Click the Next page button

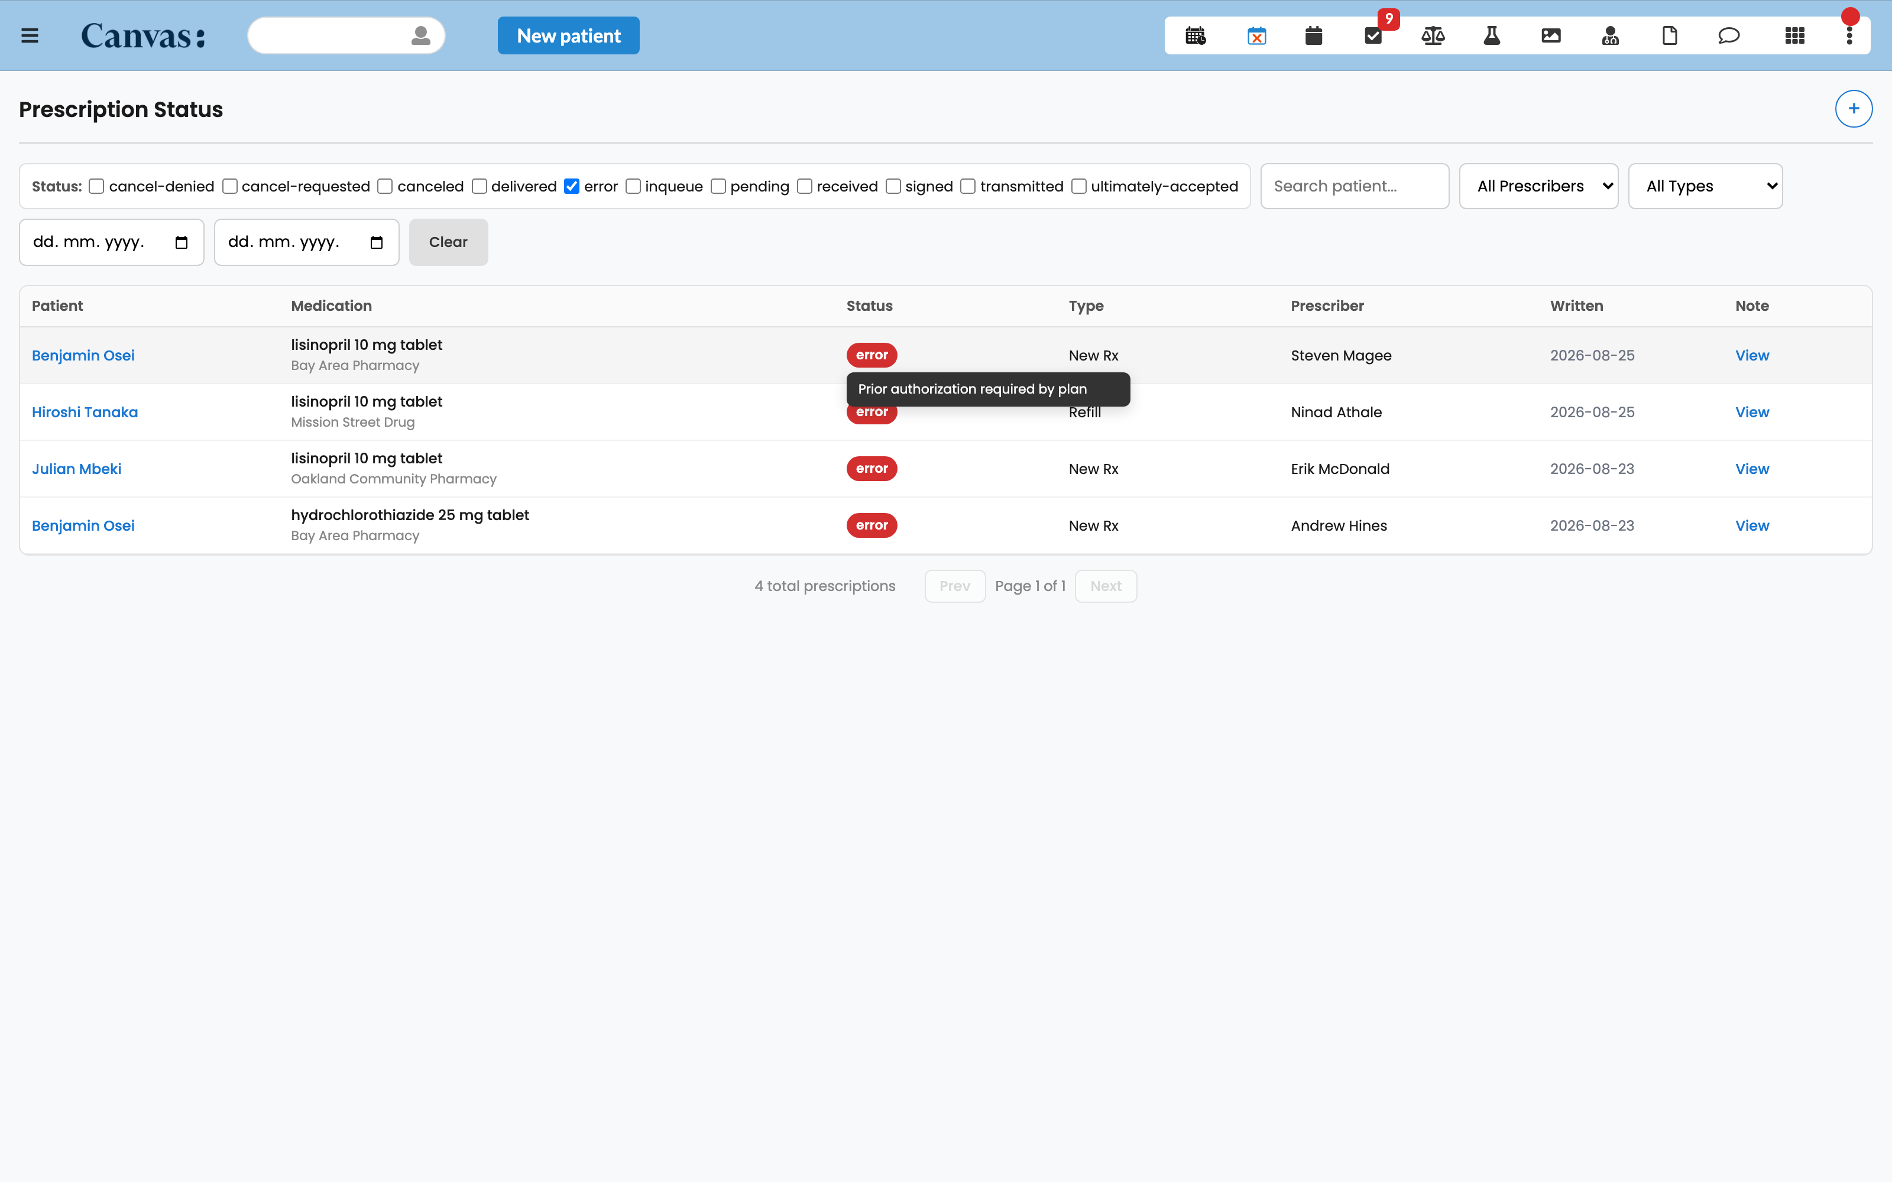pyautogui.click(x=1106, y=586)
